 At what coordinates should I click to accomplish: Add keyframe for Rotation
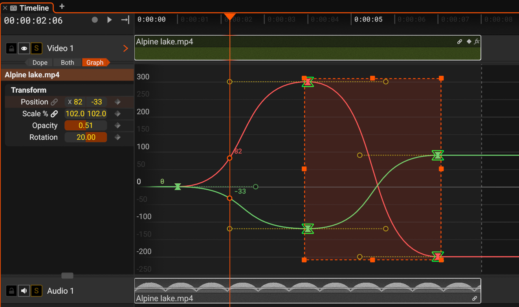(x=117, y=137)
